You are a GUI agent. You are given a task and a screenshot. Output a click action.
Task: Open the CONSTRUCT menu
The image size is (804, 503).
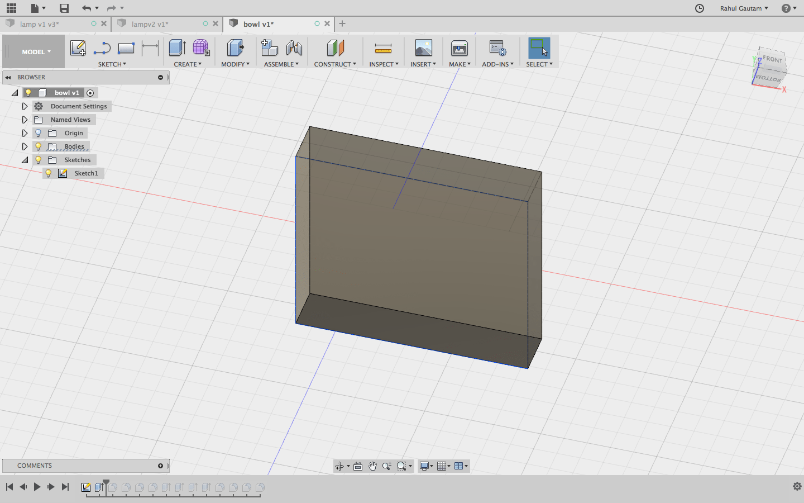click(335, 64)
